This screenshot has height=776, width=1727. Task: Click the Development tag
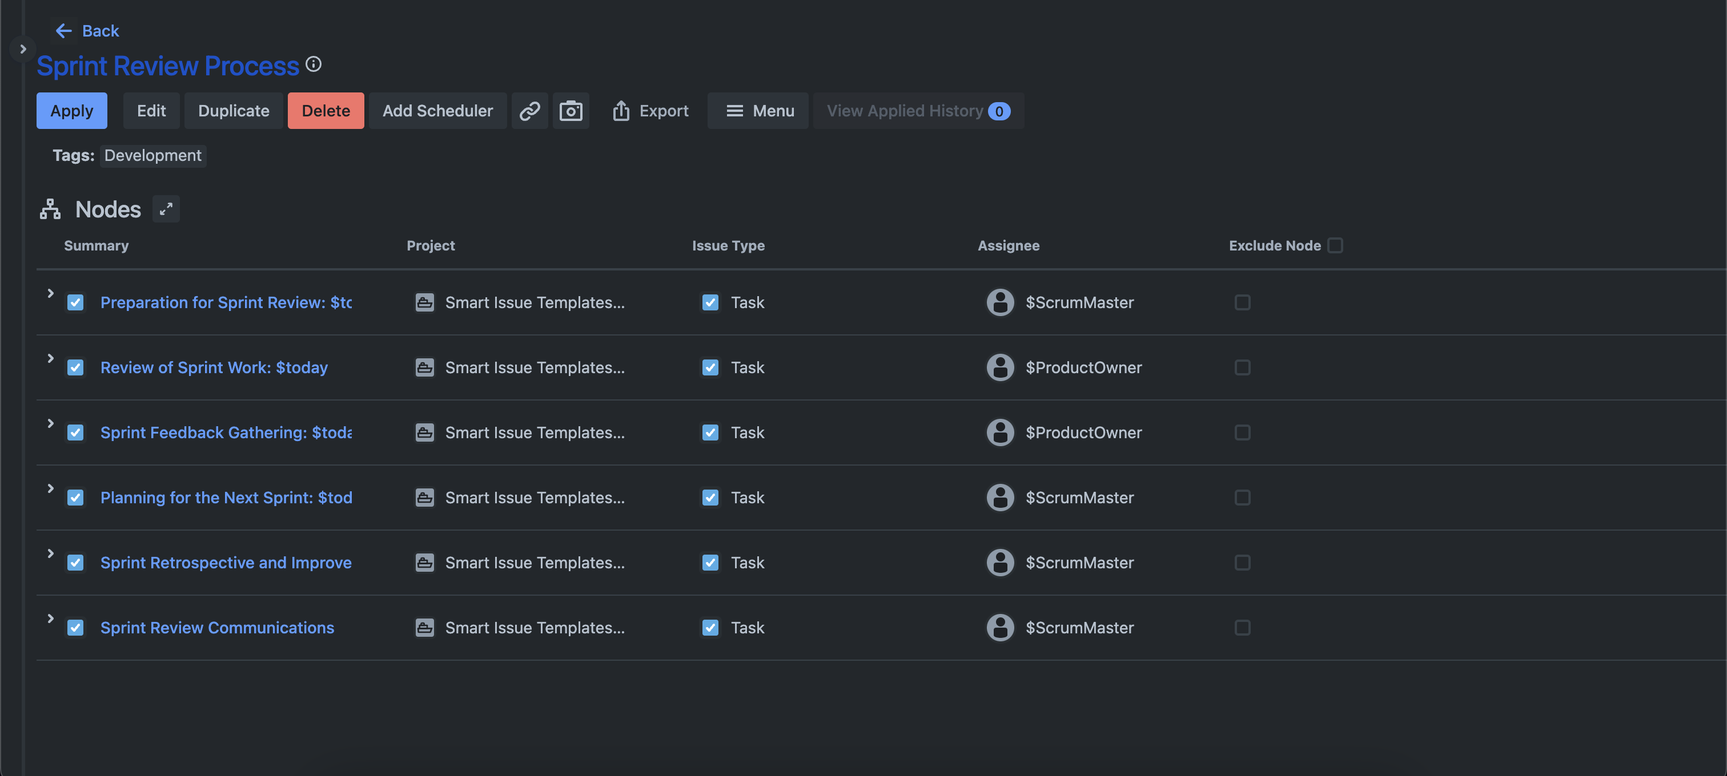[x=152, y=155]
